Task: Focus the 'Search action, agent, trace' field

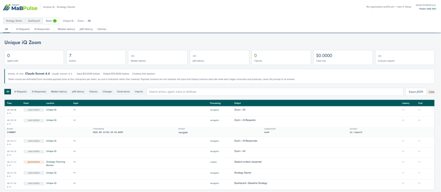Action: tap(275, 92)
